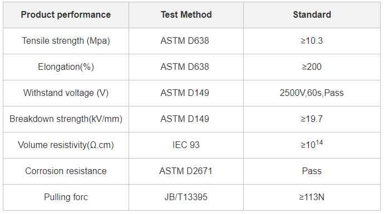Select the Test Method header cell
Viewport: 384px width, 214px height.
186,15
